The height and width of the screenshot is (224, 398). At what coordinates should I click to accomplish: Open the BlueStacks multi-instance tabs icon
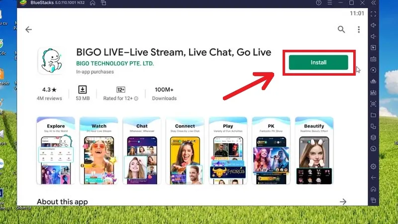coord(103,3)
